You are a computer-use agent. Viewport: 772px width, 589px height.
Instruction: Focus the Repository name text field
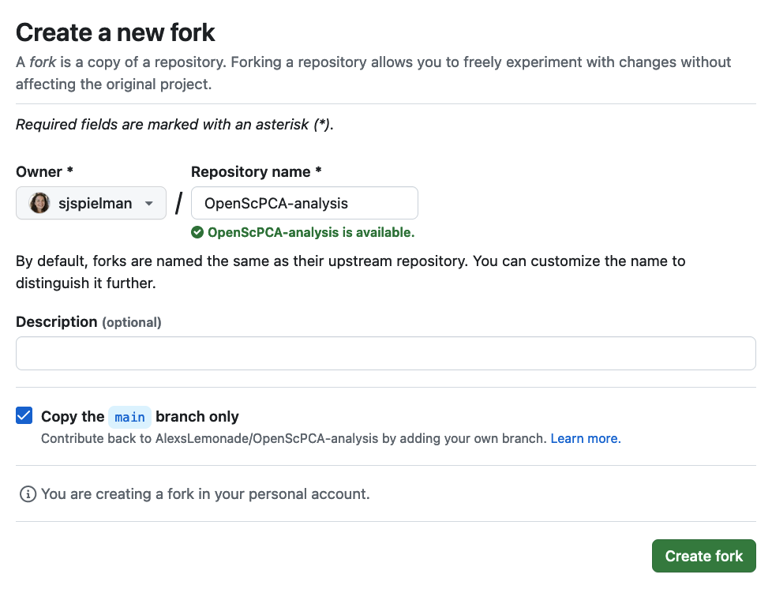coord(305,203)
